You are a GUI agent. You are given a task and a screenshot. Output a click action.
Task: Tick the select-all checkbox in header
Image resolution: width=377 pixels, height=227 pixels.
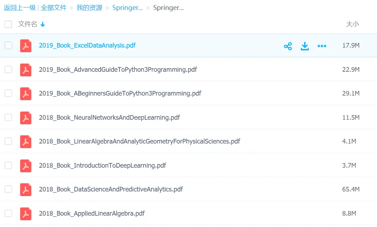coord(8,24)
